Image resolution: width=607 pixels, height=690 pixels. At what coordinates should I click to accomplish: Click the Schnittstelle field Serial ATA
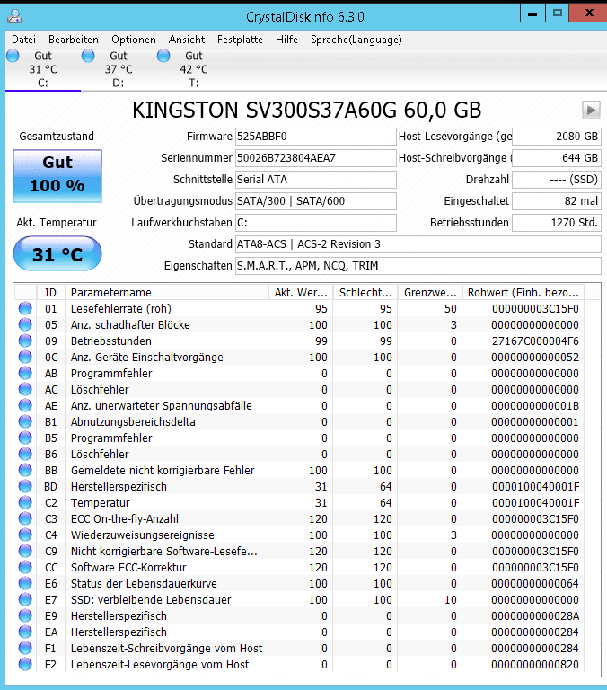click(316, 180)
